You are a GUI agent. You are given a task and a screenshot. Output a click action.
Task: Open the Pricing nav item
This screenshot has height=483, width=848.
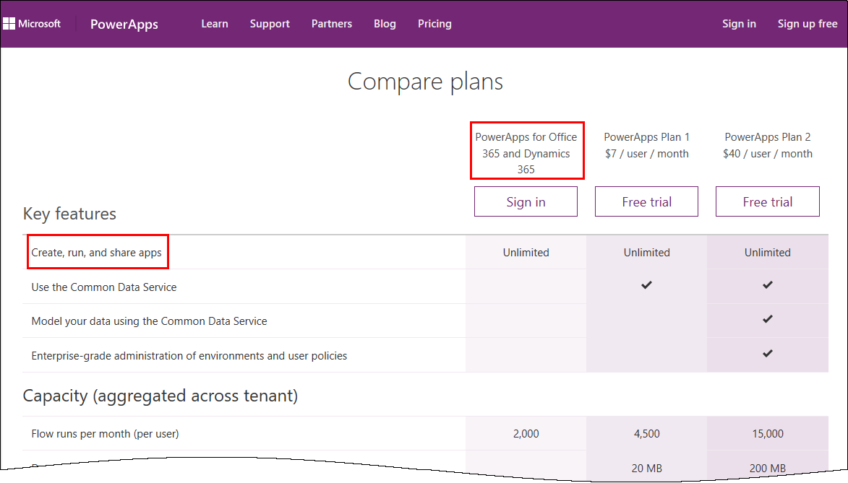434,24
